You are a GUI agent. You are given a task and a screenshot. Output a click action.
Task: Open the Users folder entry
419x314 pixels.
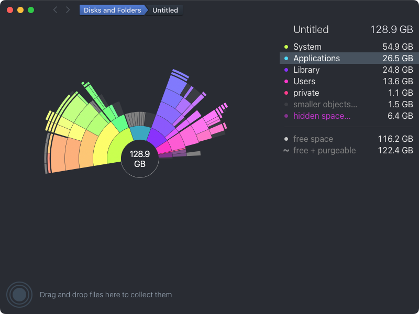coord(349,81)
